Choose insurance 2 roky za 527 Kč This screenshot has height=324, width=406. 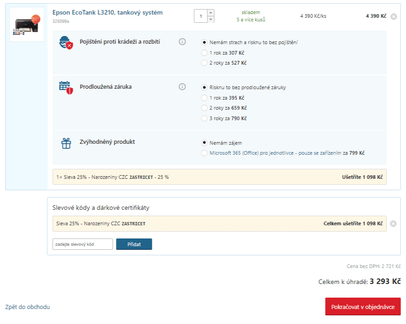(x=204, y=63)
